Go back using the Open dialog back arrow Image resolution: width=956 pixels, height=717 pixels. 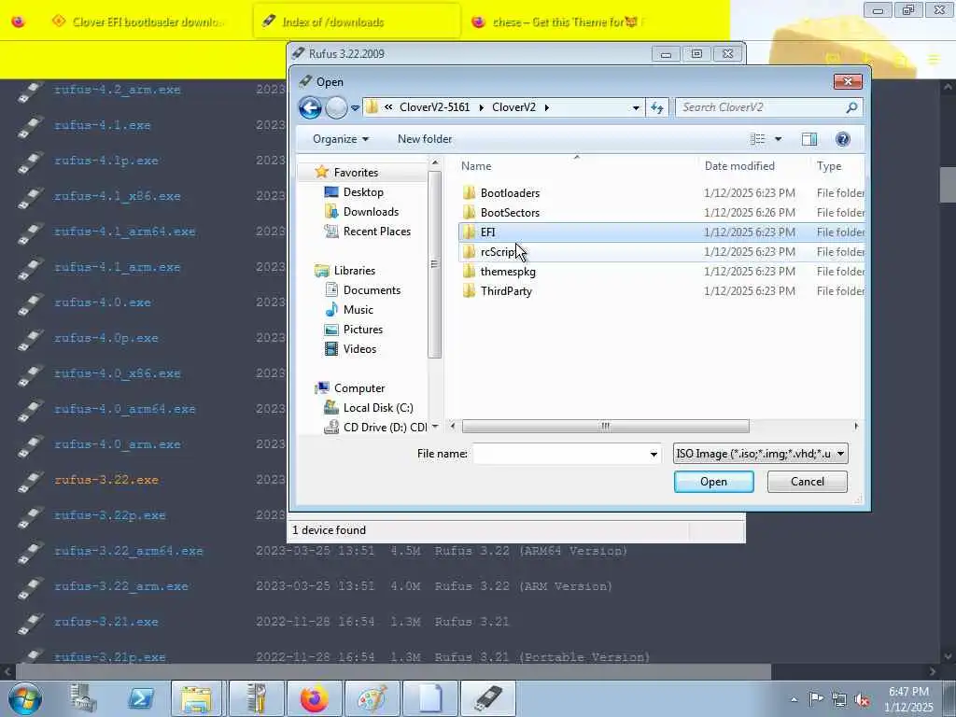[310, 108]
